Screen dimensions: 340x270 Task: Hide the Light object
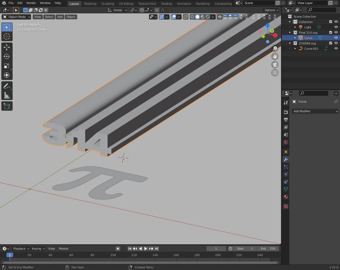pos(336,27)
